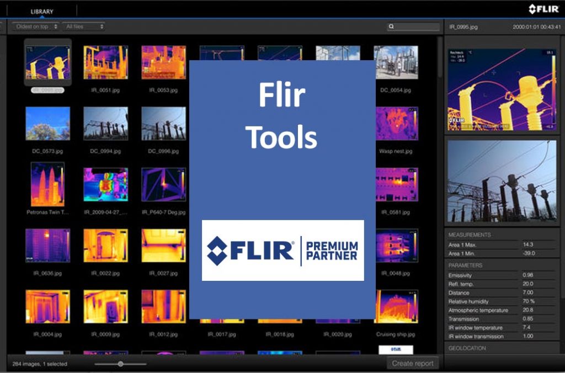Switch to the LIBRARY tab

(x=41, y=10)
